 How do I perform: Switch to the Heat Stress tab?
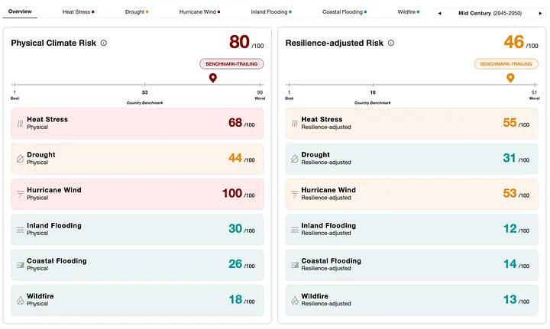(78, 12)
